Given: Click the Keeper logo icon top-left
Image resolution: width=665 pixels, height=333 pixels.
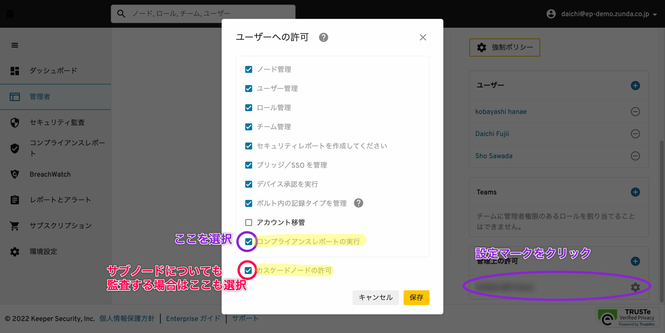Looking at the screenshot, I should [10, 14].
